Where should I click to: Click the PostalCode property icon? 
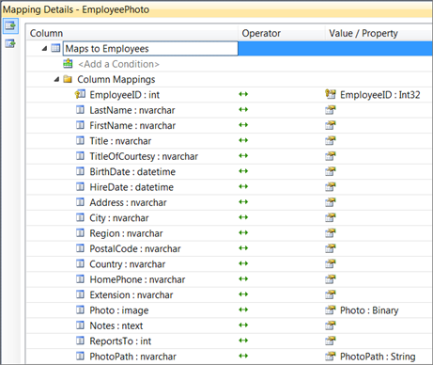(331, 248)
